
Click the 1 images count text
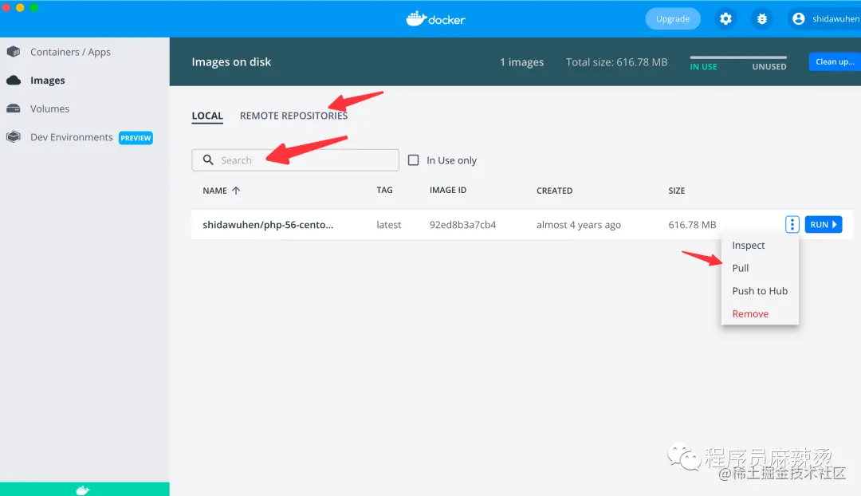click(x=521, y=62)
